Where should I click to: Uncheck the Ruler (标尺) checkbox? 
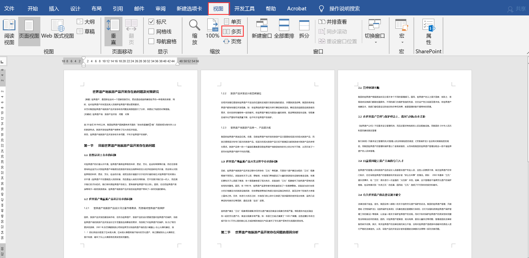(152, 22)
